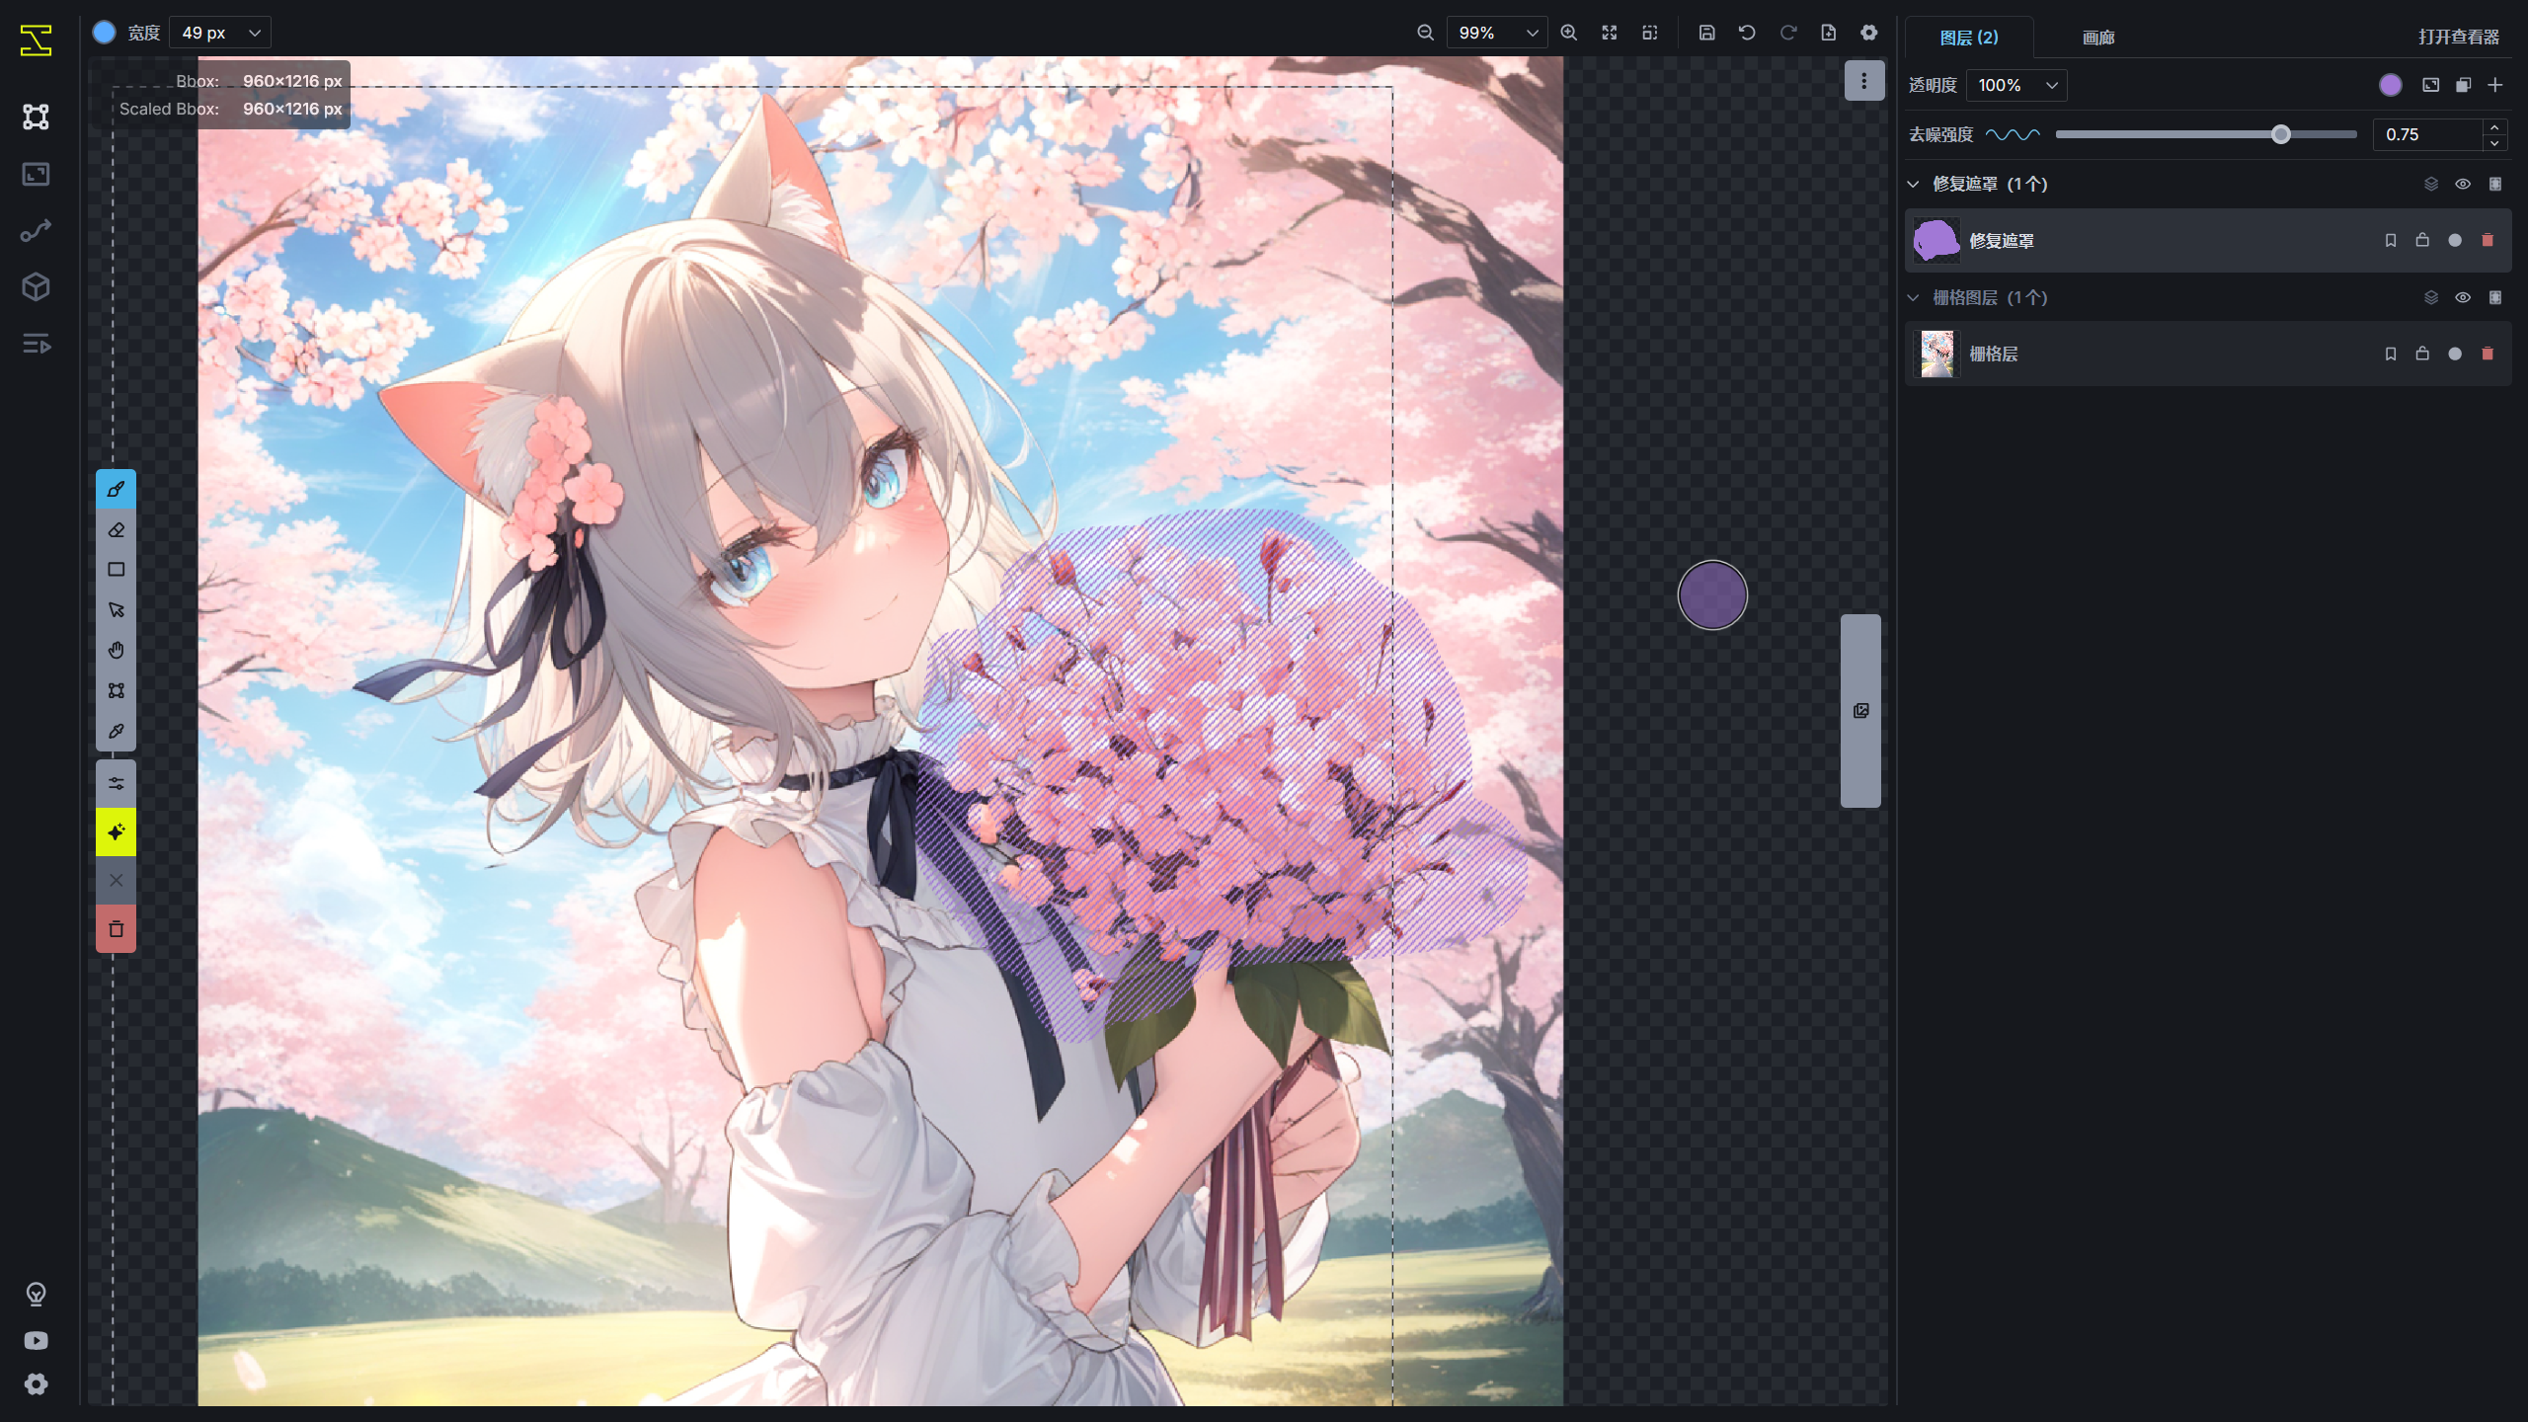Viewport: 2528px width, 1422px height.
Task: Open the settings gear in the top toolbar
Action: (x=1869, y=33)
